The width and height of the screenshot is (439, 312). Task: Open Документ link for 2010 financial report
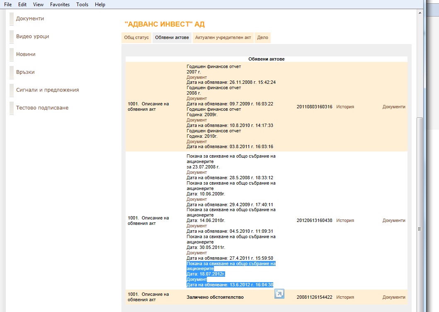click(196, 141)
